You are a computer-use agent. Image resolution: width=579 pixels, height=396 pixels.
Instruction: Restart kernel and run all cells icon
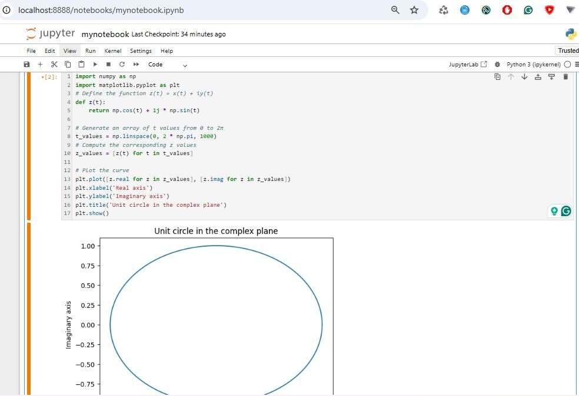pyautogui.click(x=136, y=64)
